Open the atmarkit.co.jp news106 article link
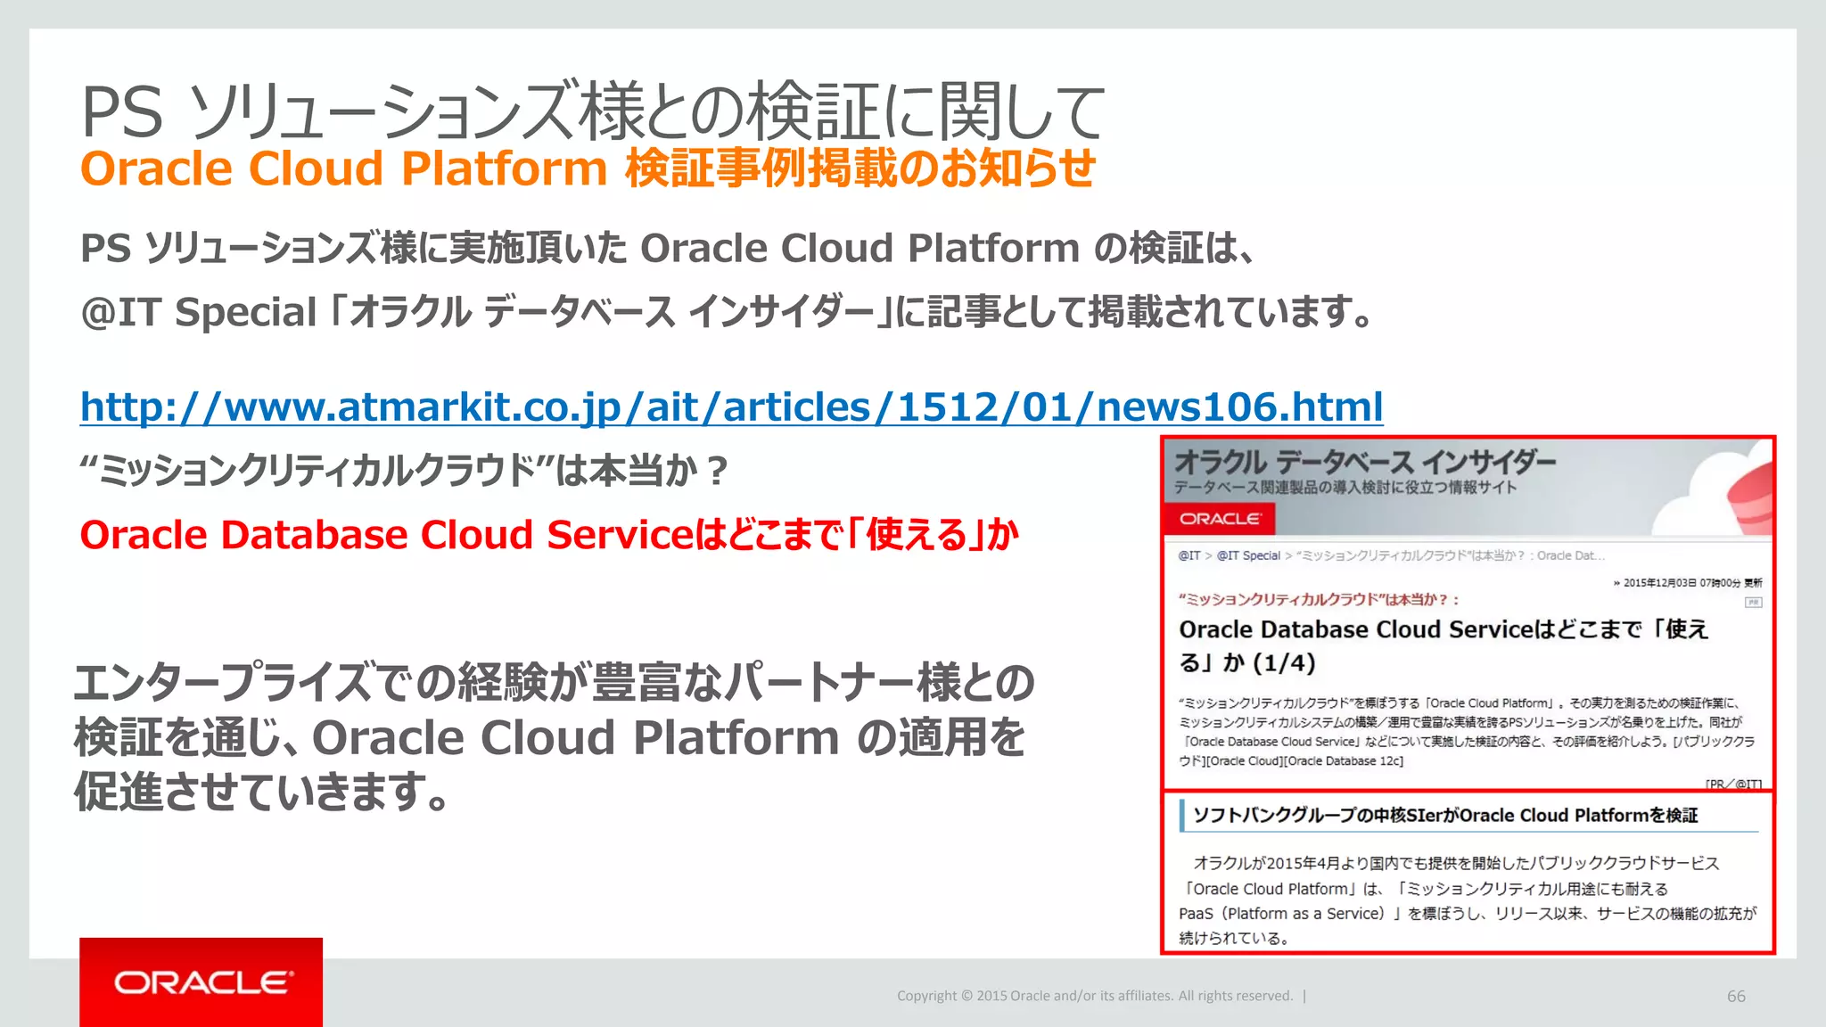Viewport: 1826px width, 1027px height. [731, 407]
